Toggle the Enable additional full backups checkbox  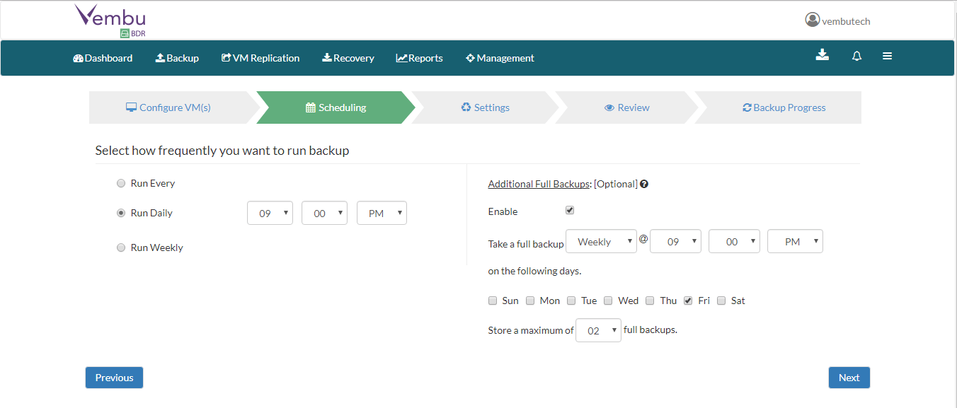[x=570, y=211]
